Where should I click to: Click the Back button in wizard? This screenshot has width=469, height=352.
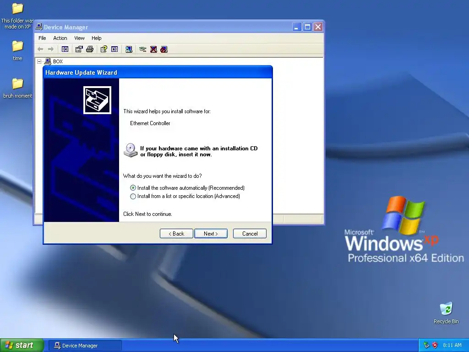tap(176, 233)
